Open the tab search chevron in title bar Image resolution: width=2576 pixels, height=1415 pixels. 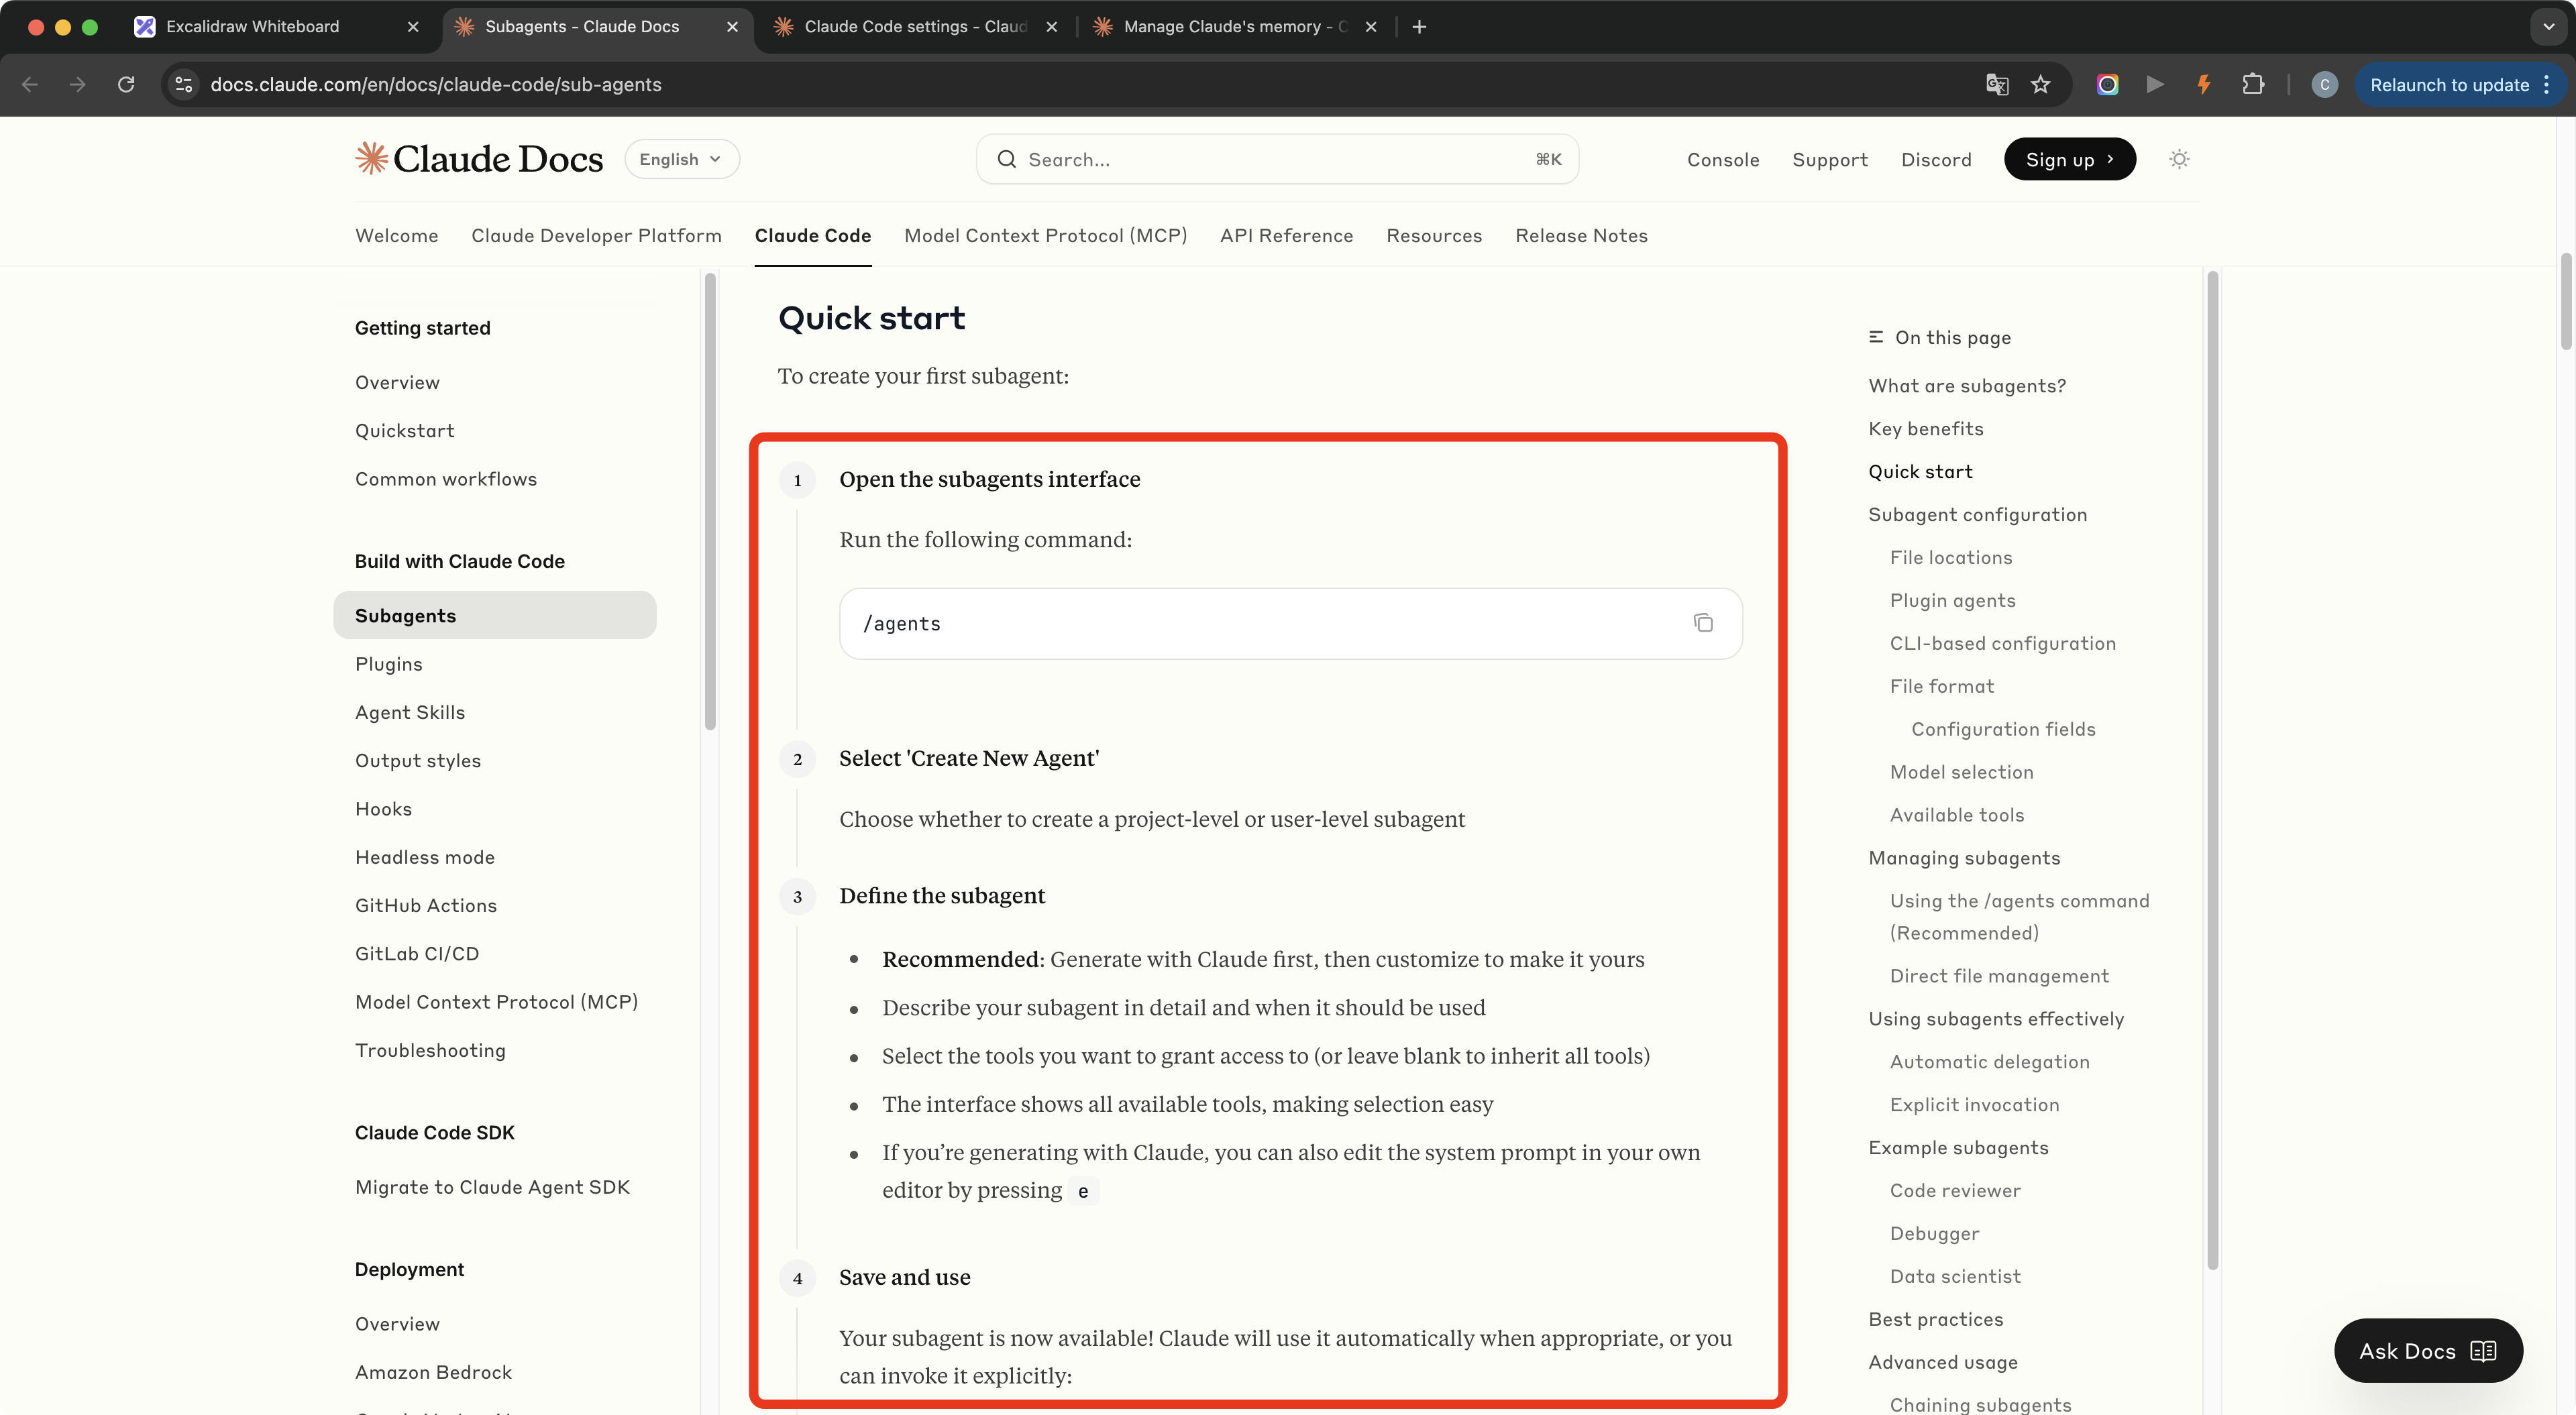pyautogui.click(x=2548, y=27)
